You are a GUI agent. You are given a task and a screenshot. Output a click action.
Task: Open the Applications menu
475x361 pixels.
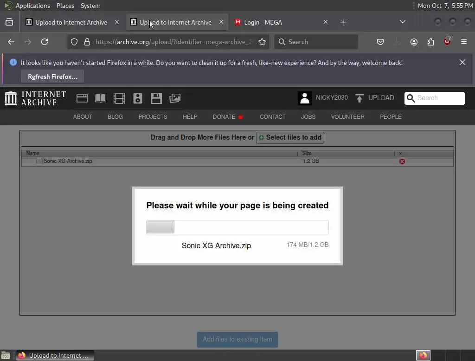tap(33, 6)
